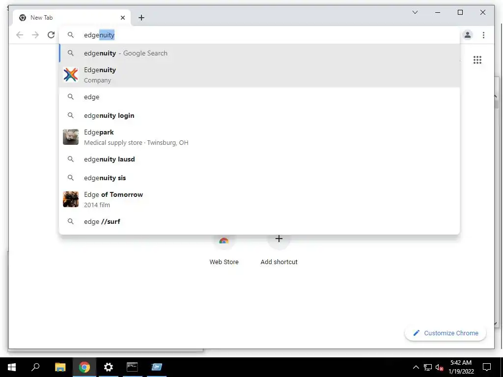503x377 pixels.
Task: Choose the 'edgenuity login' suggestion
Action: pyautogui.click(x=259, y=115)
